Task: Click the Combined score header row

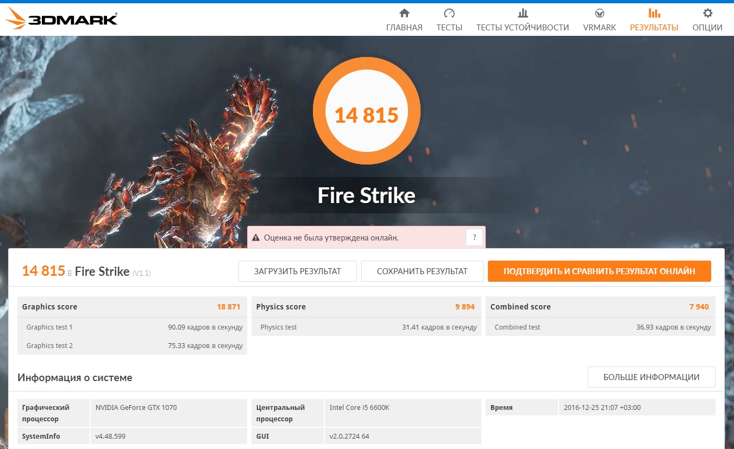Action: [x=600, y=307]
